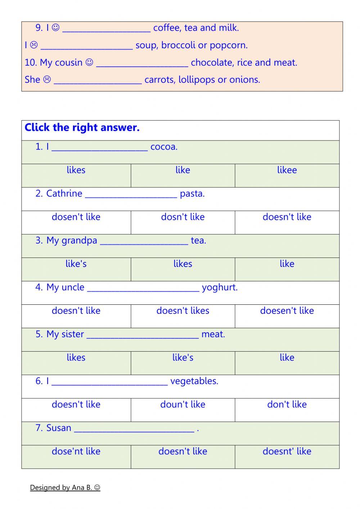Select the 'dosen't like' option for question 2
The height and width of the screenshot is (509, 360).
coord(76,217)
